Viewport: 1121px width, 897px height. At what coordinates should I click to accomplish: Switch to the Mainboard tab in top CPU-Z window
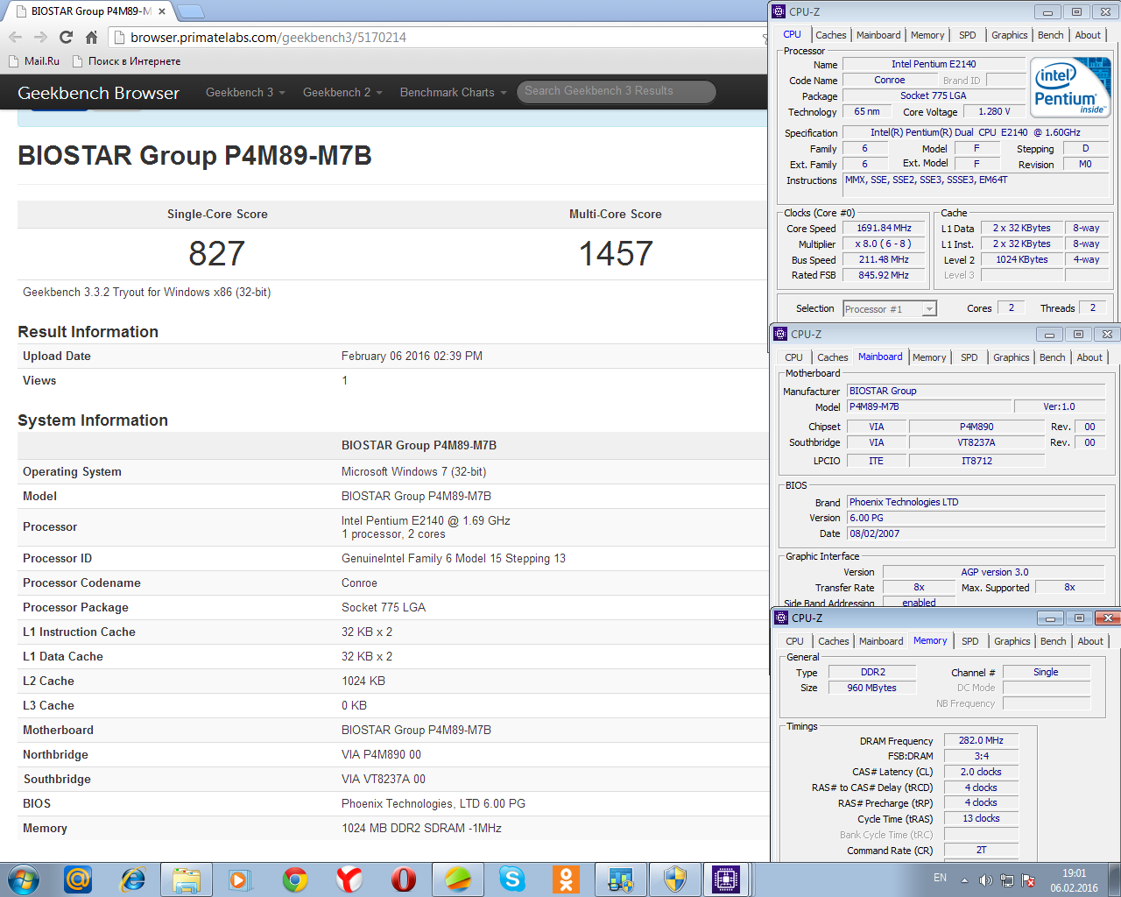pos(878,35)
